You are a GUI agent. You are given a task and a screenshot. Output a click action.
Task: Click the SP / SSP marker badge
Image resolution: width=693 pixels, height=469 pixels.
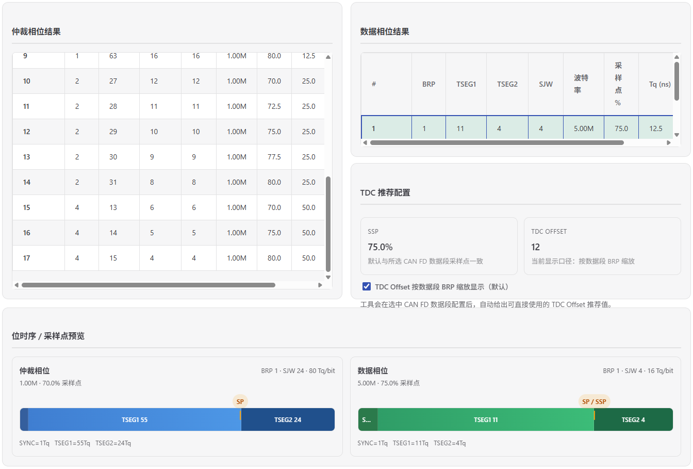594,401
